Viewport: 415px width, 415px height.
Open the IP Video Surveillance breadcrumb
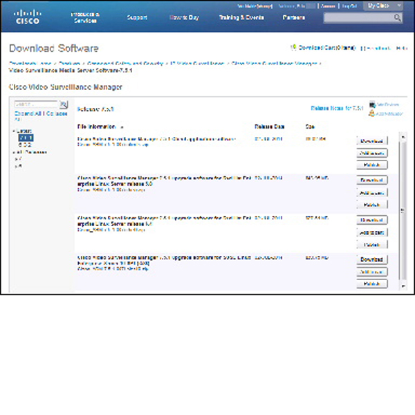197,64
